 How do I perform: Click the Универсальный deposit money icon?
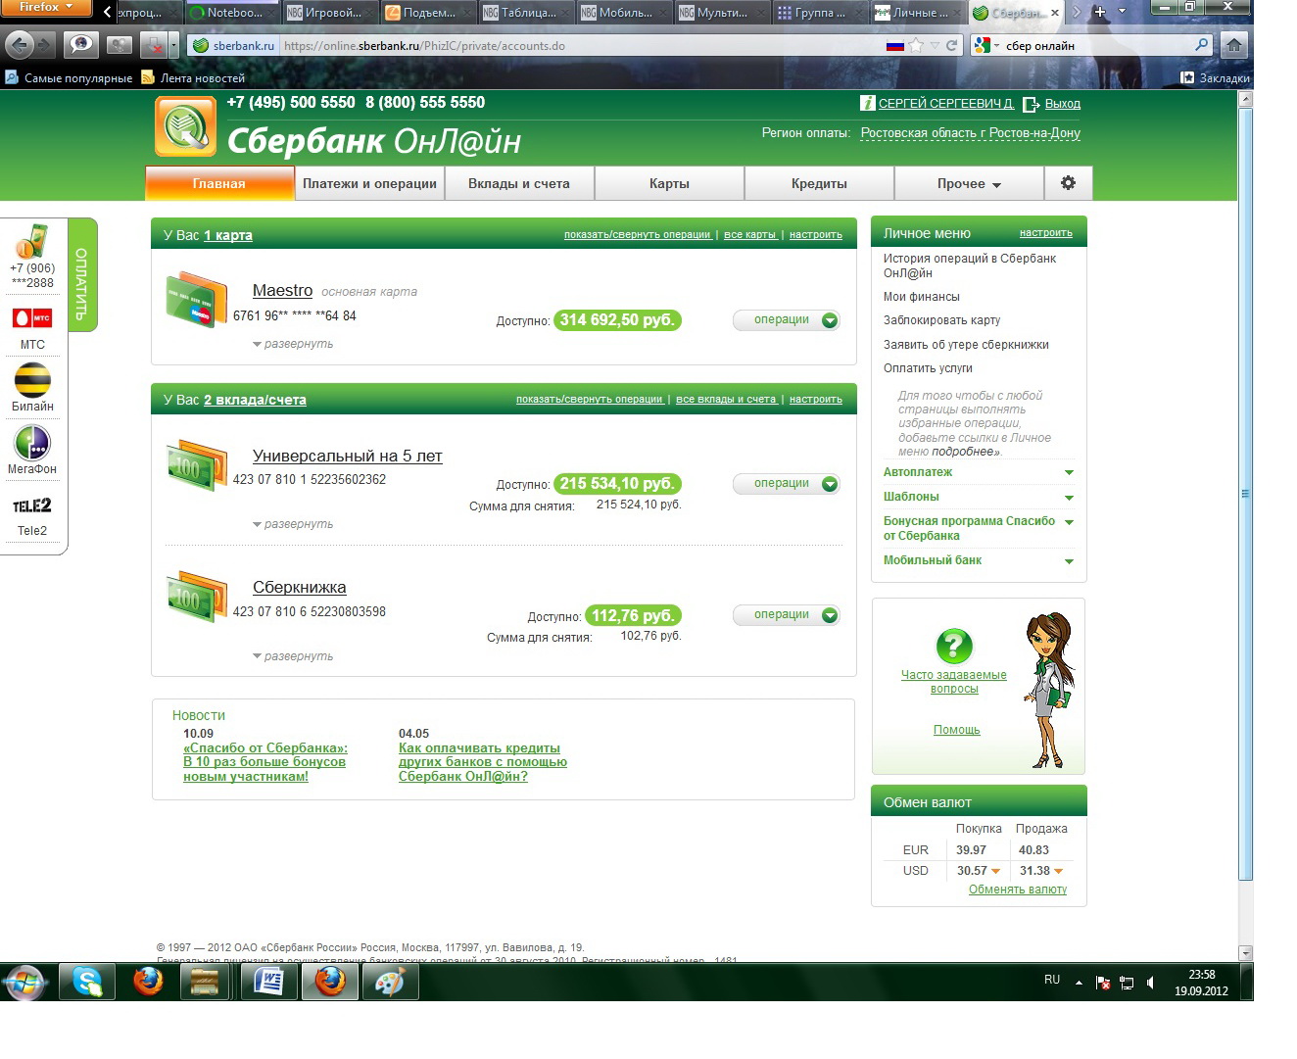197,465
